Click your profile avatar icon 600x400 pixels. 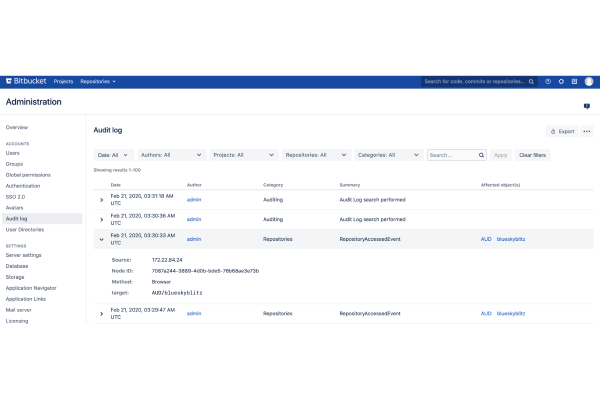589,81
